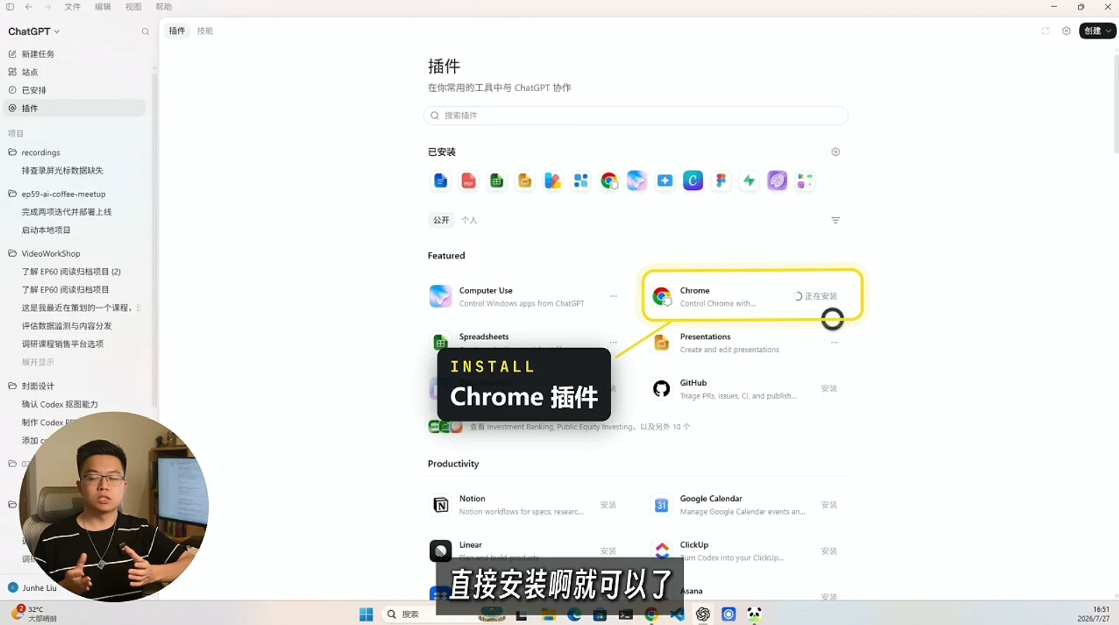Screen dimensions: 1119x625
Task: Open task 启动本地项目
Action: 46,230
